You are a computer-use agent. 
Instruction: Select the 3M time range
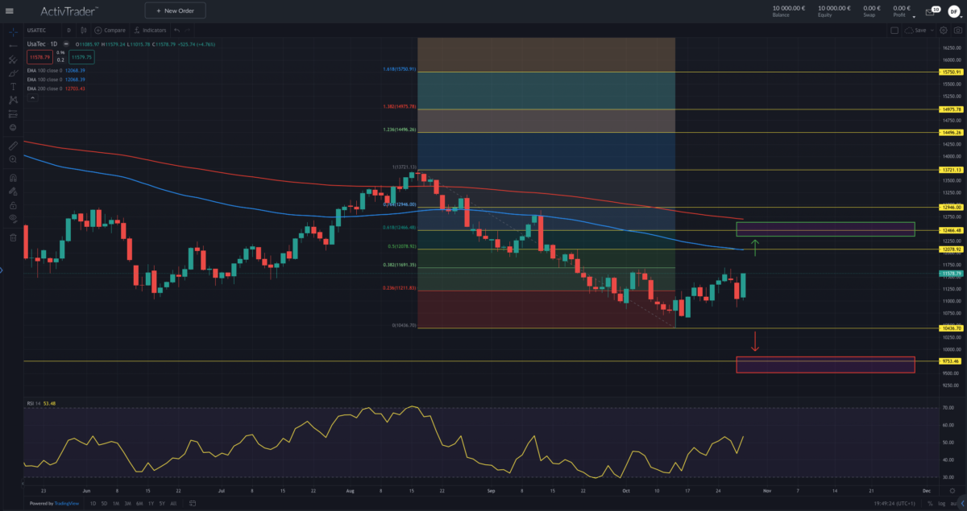click(129, 503)
